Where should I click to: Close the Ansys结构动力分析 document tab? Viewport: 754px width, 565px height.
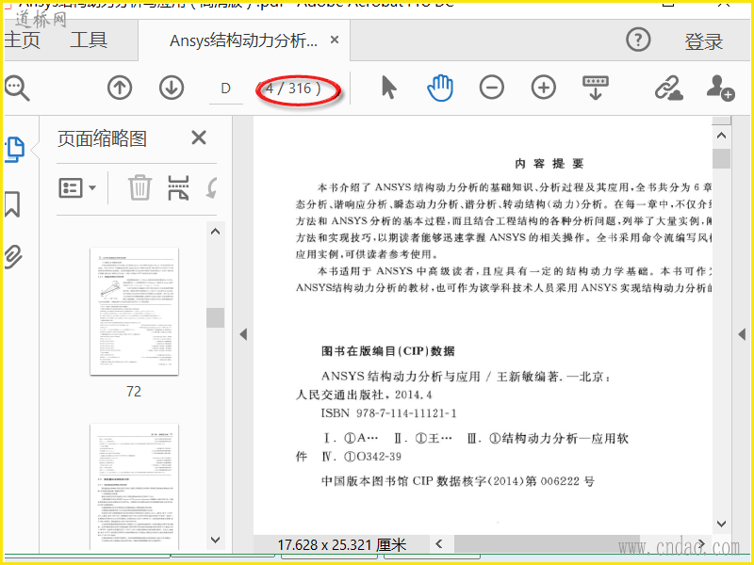[335, 40]
